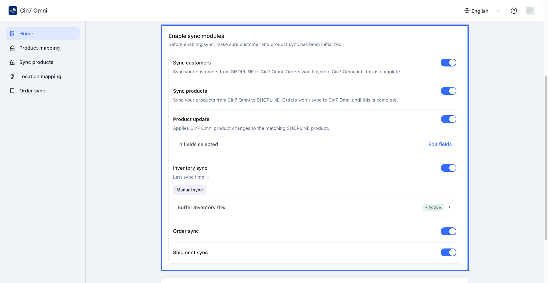Disable the Inventory sync toggle
The width and height of the screenshot is (548, 283).
448,168
